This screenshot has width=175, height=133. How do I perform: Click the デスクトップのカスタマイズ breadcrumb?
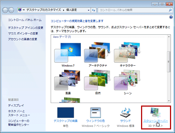point(44,10)
